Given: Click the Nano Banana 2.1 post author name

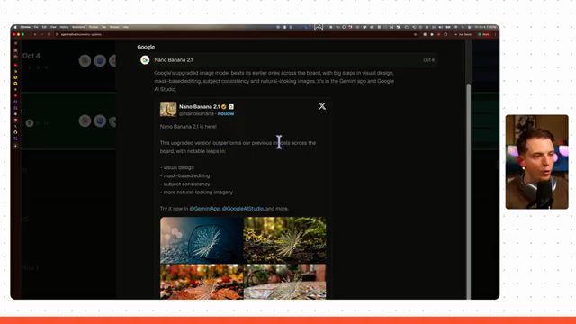Looking at the screenshot, I should click(200, 107).
